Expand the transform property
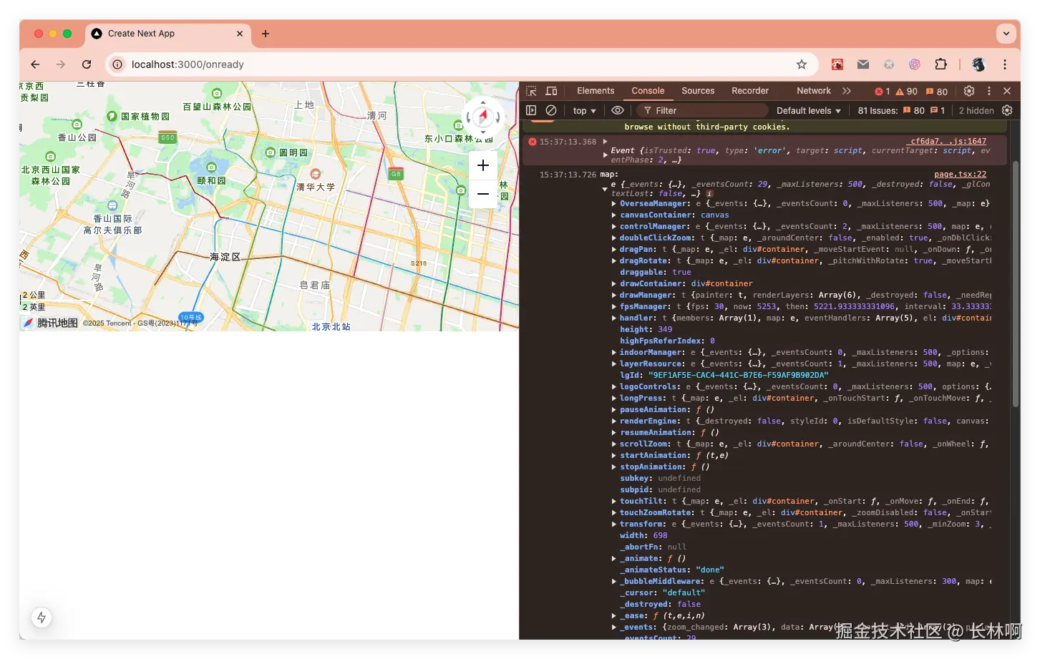Viewport: 1040px width, 659px height. (614, 524)
